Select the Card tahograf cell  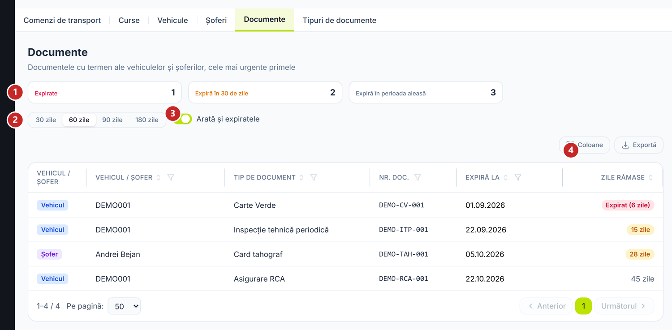pyautogui.click(x=258, y=254)
